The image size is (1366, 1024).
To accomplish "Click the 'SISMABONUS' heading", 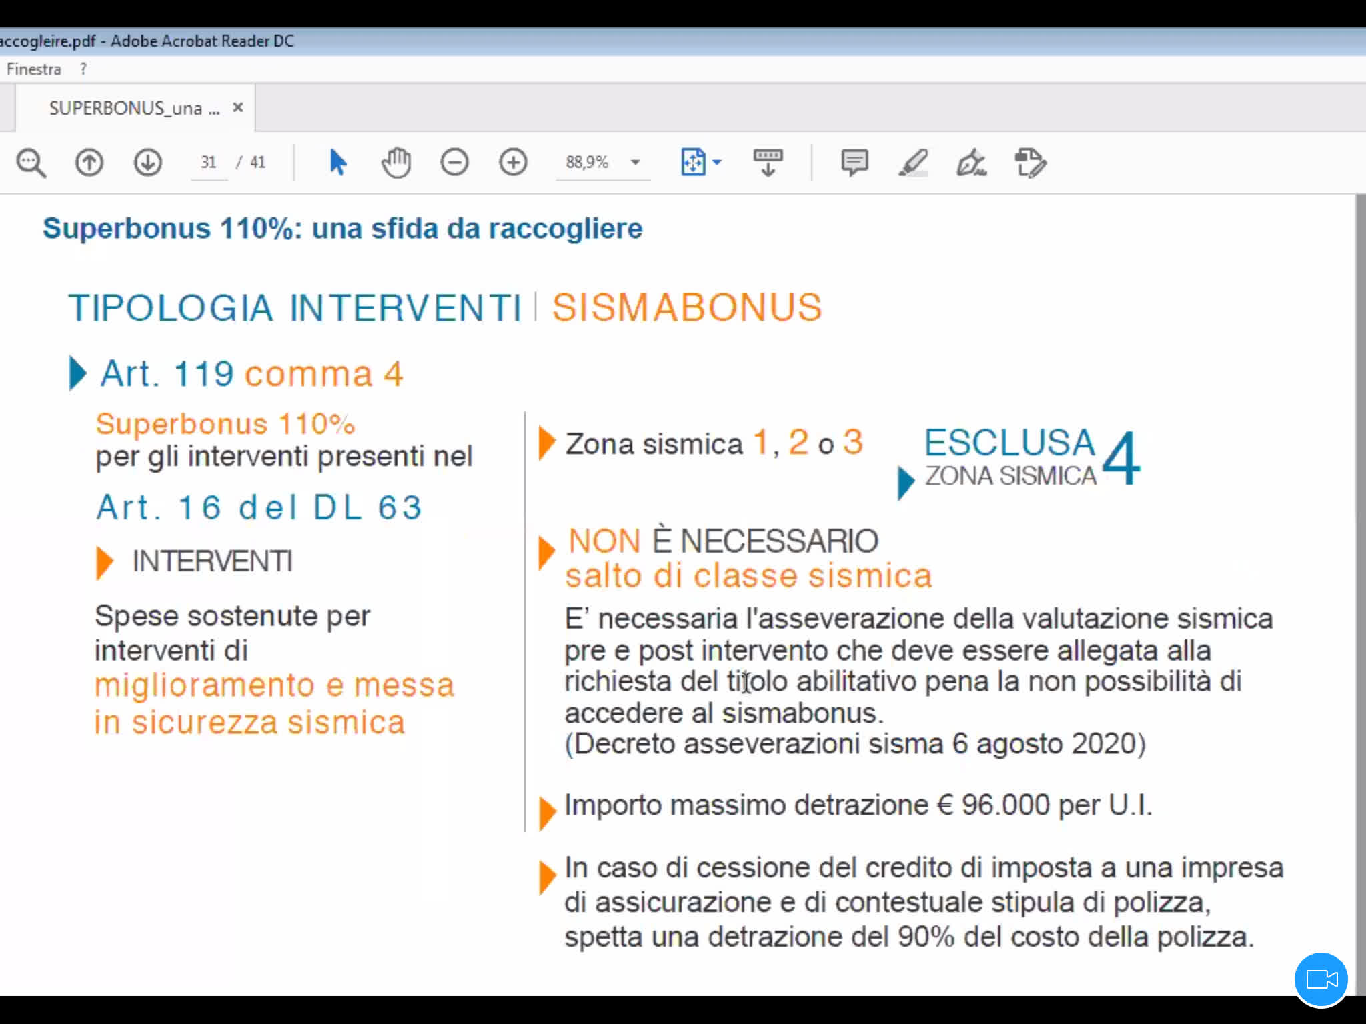I will coord(687,307).
